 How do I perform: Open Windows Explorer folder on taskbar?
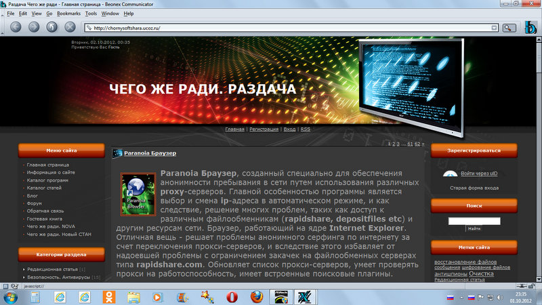(133, 297)
